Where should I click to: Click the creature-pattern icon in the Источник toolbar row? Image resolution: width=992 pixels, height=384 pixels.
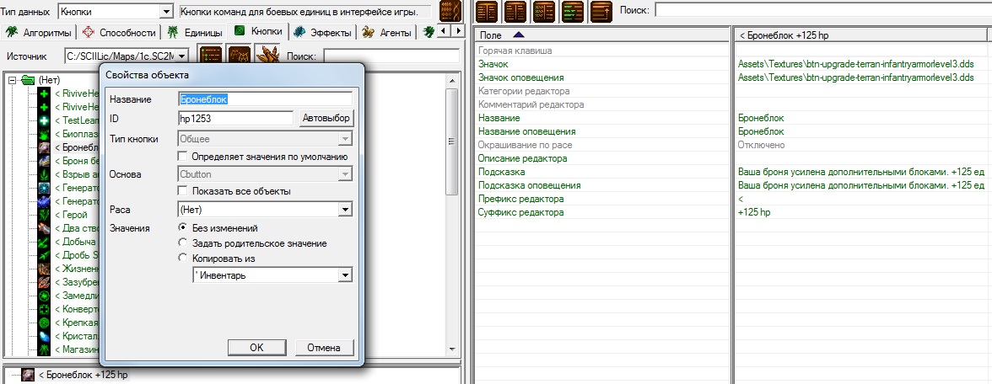(239, 56)
